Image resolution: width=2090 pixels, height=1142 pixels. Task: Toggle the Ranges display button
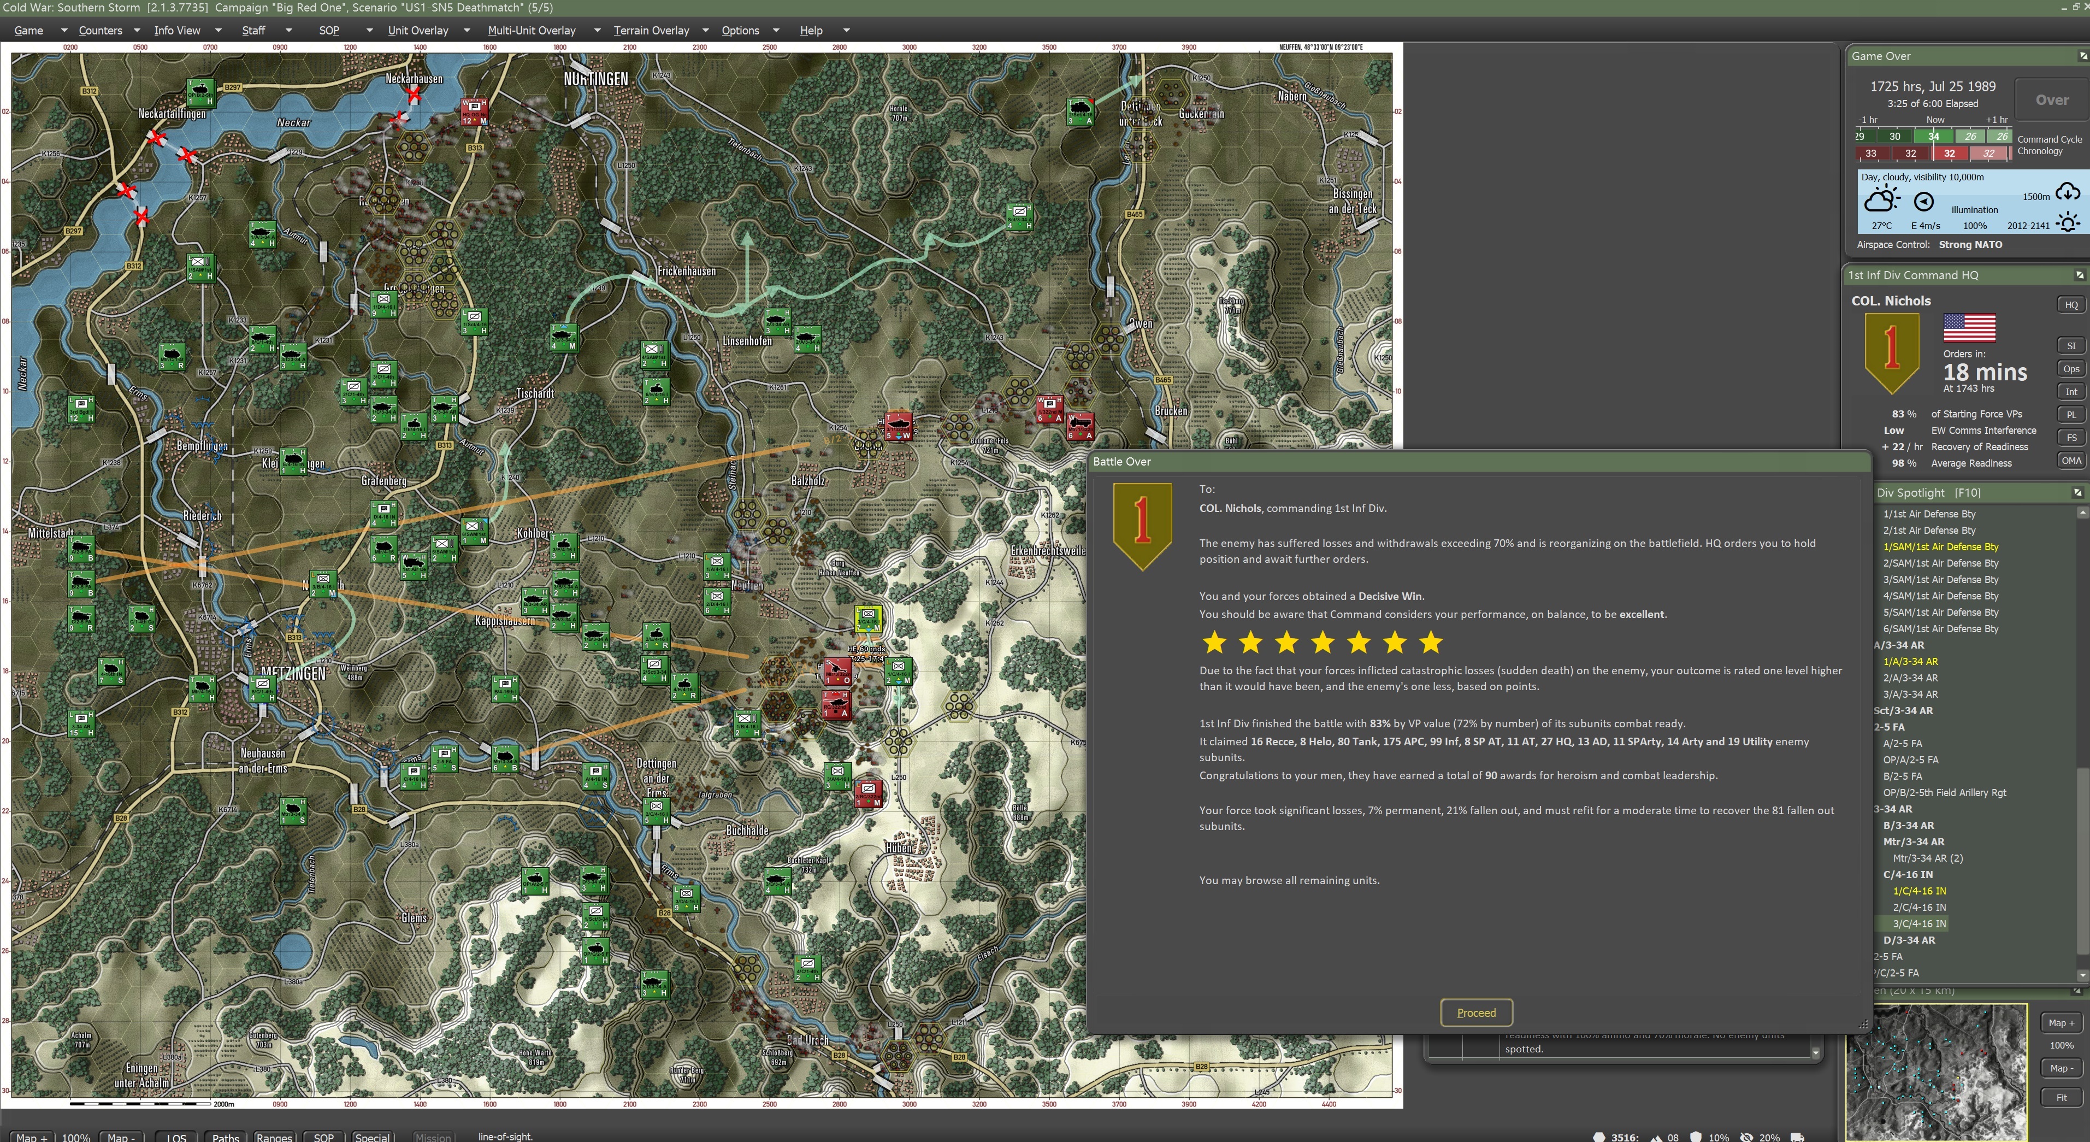pyautogui.click(x=274, y=1137)
